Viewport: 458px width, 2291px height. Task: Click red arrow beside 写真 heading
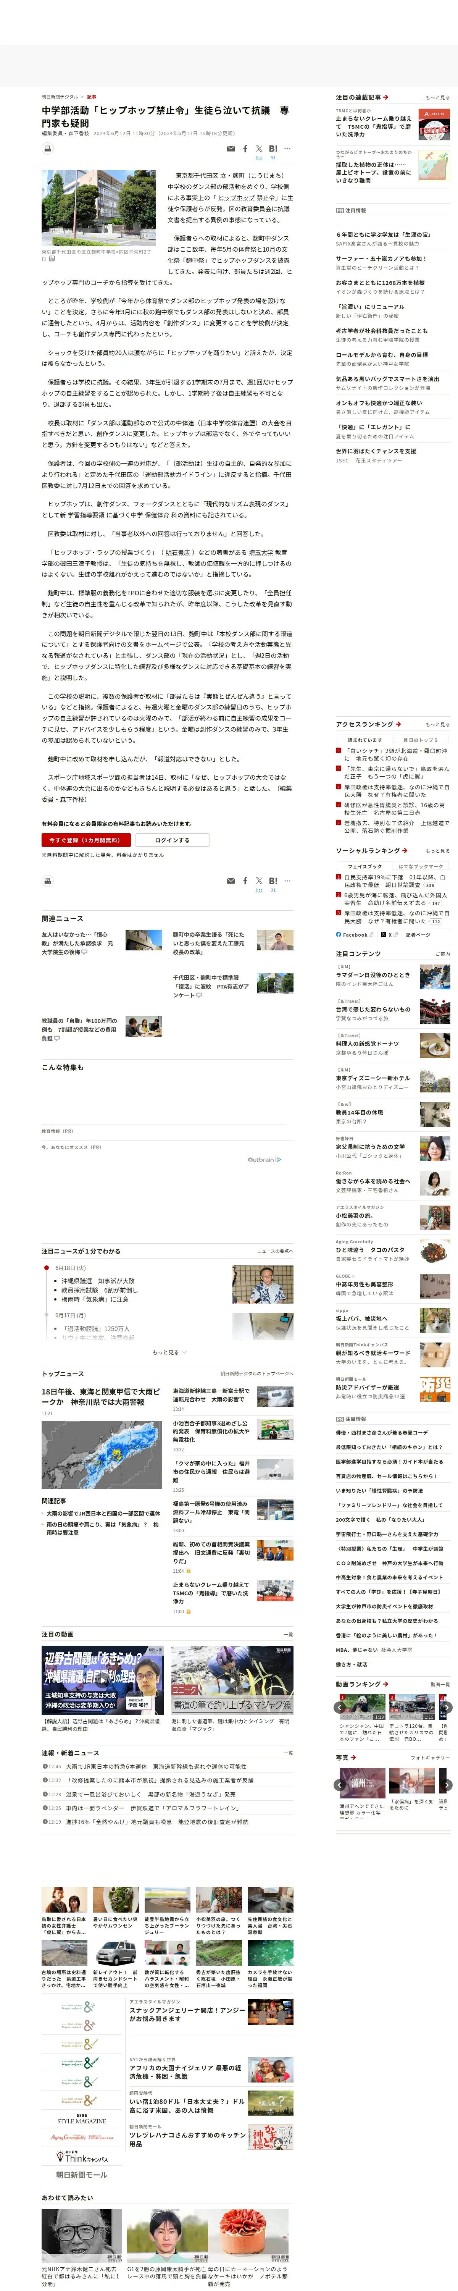click(353, 1757)
